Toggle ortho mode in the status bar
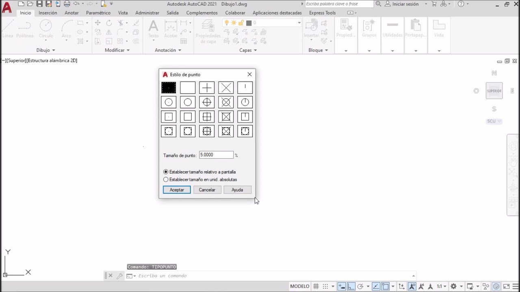The height and width of the screenshot is (292, 520). tap(351, 286)
